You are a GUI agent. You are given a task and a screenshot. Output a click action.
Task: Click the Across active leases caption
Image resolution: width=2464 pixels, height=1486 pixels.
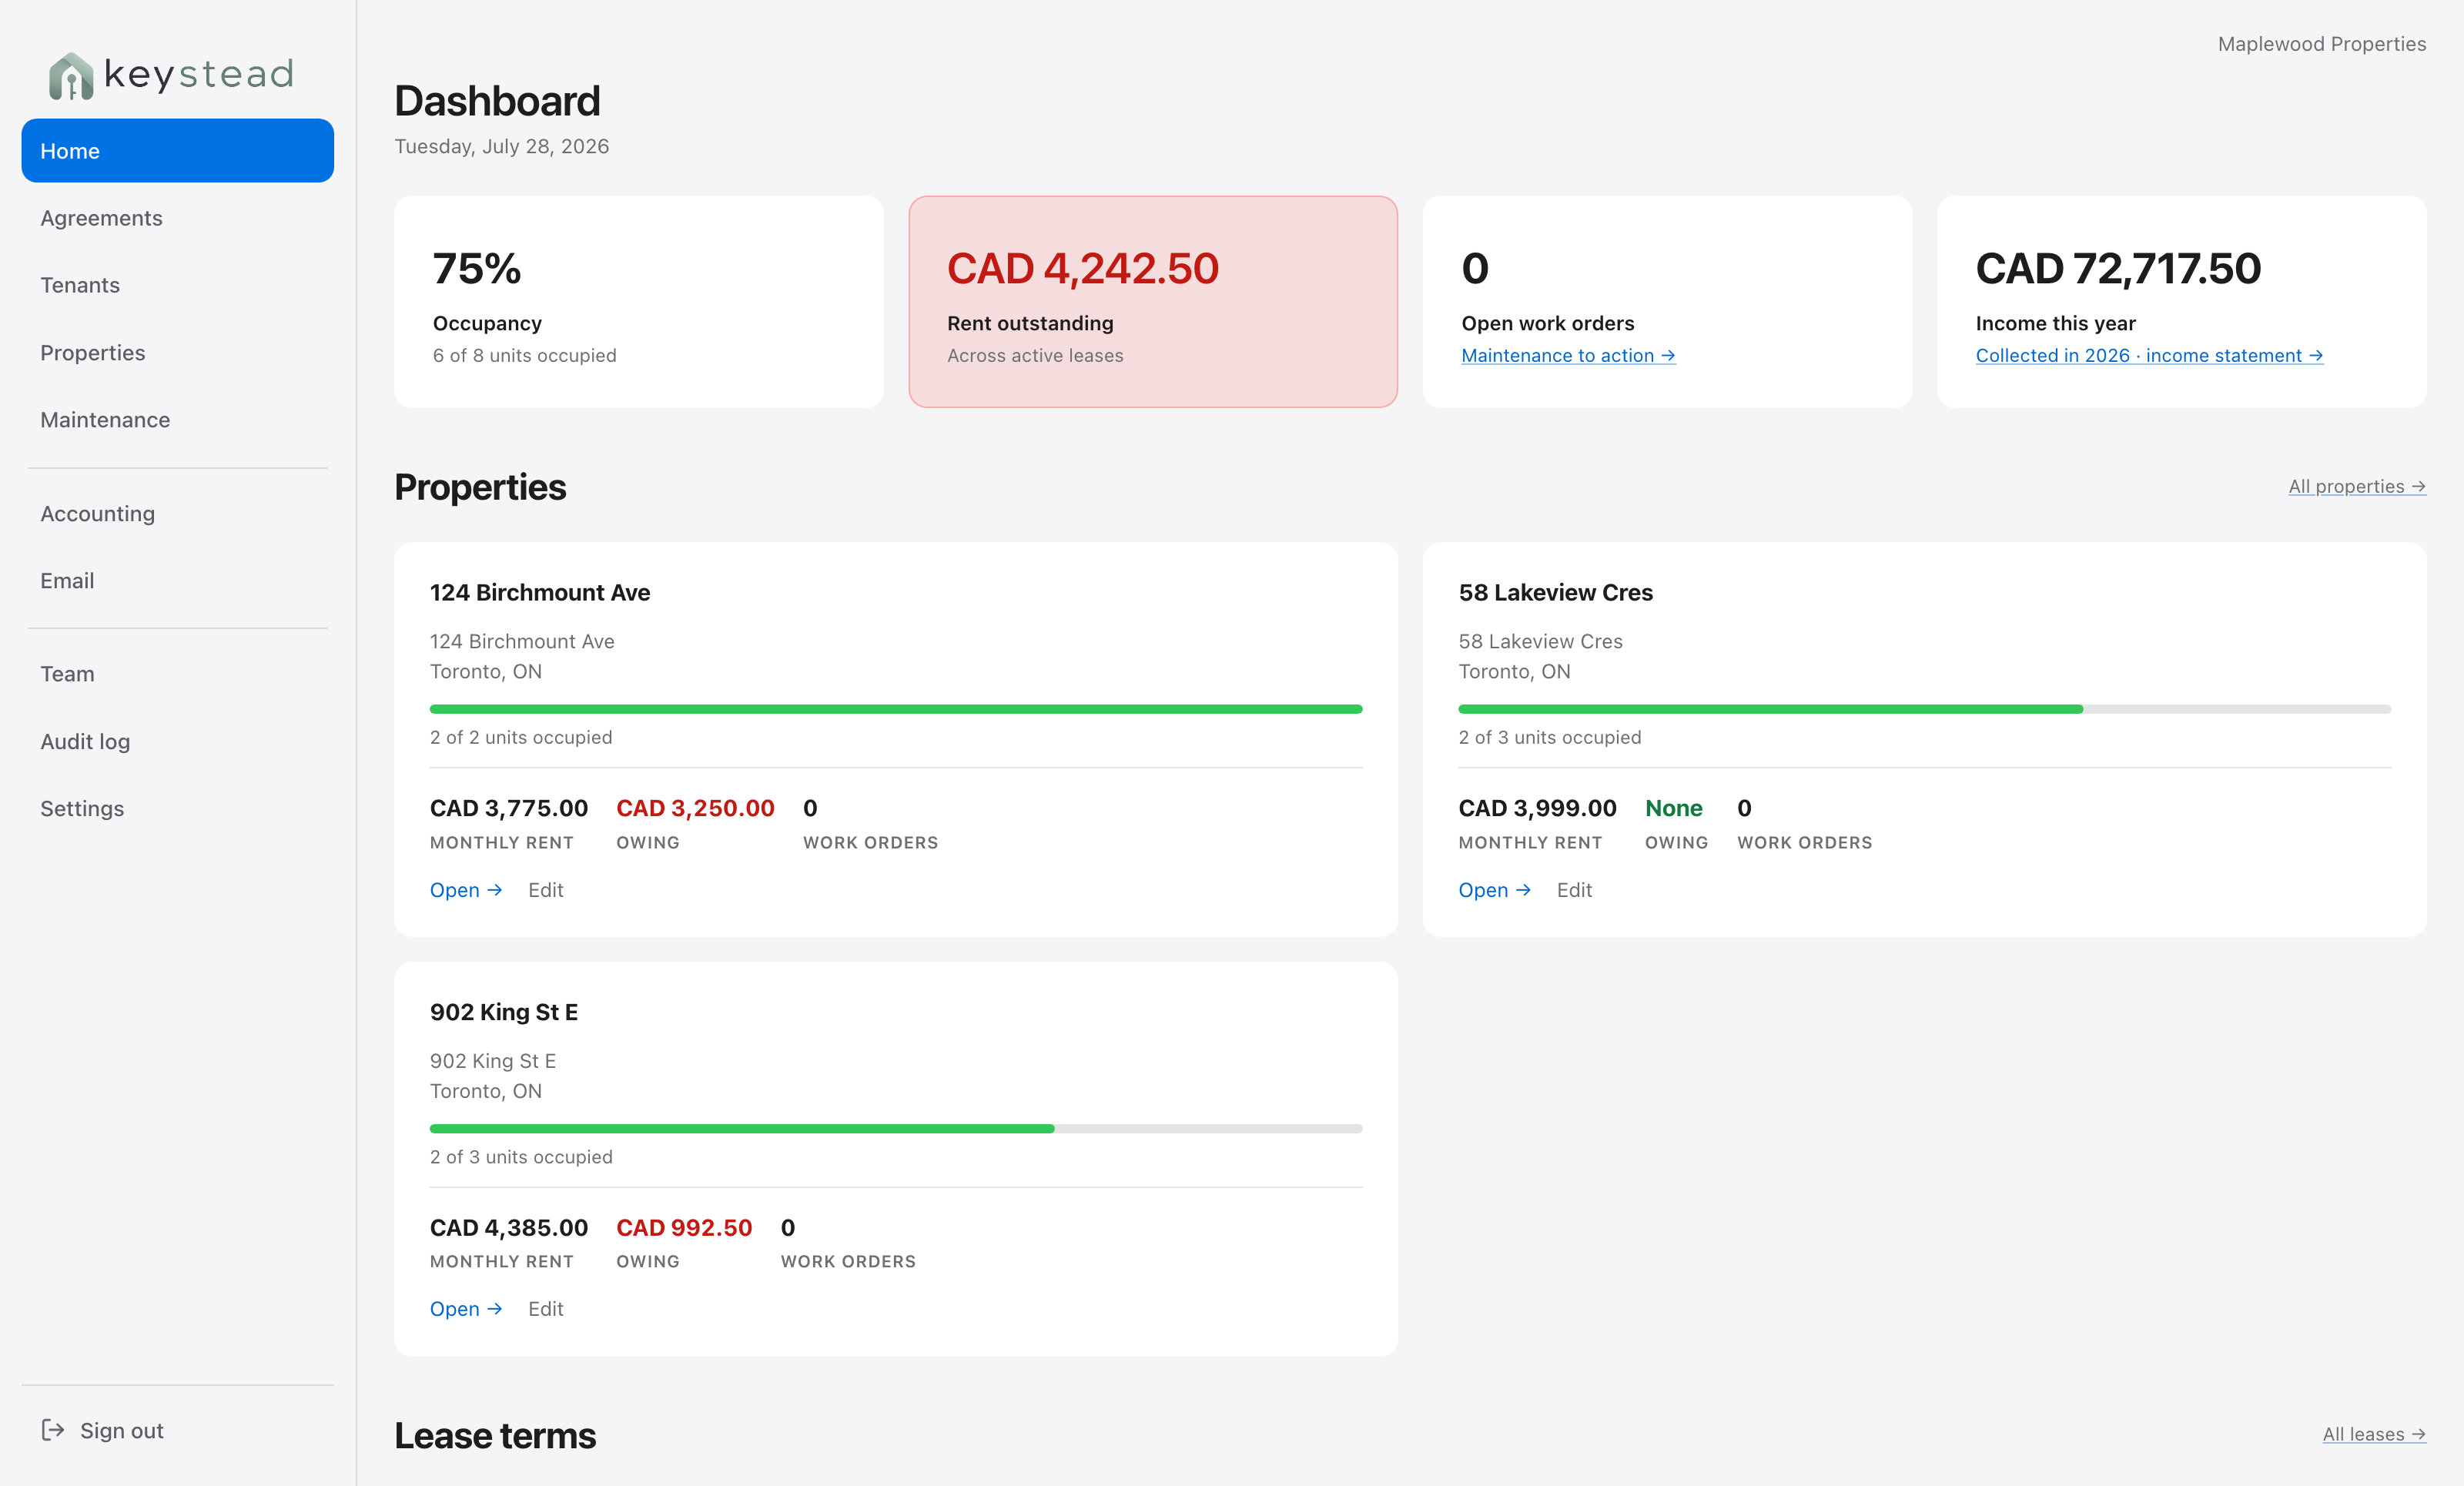1035,355
